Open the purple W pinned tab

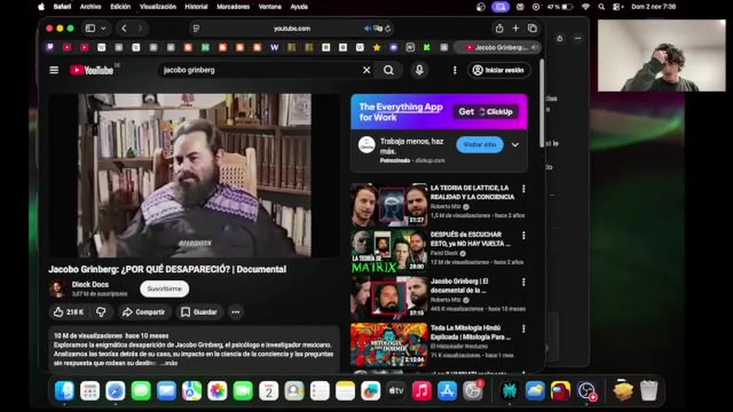274,47
